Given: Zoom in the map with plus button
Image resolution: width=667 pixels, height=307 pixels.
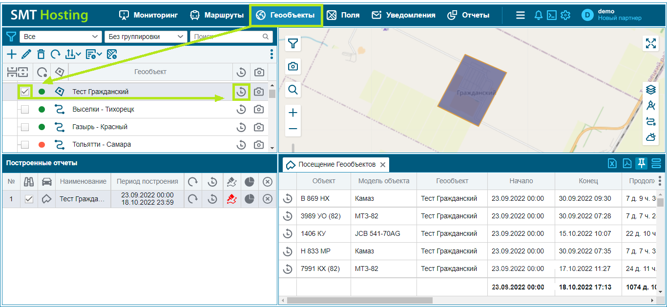Looking at the screenshot, I should point(293,113).
